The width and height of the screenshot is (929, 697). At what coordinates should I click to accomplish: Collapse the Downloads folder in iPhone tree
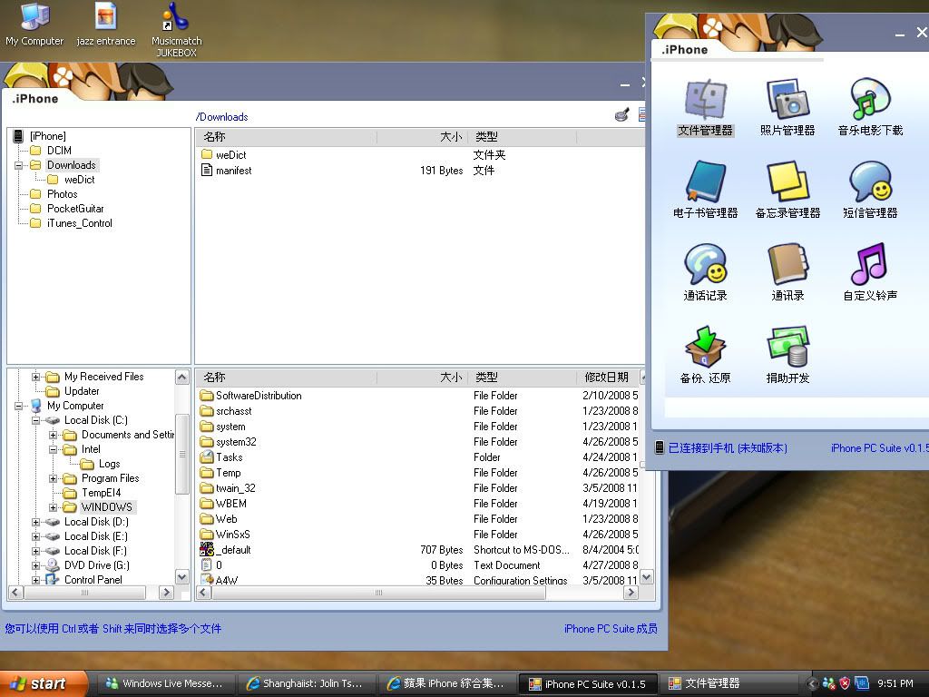18,165
